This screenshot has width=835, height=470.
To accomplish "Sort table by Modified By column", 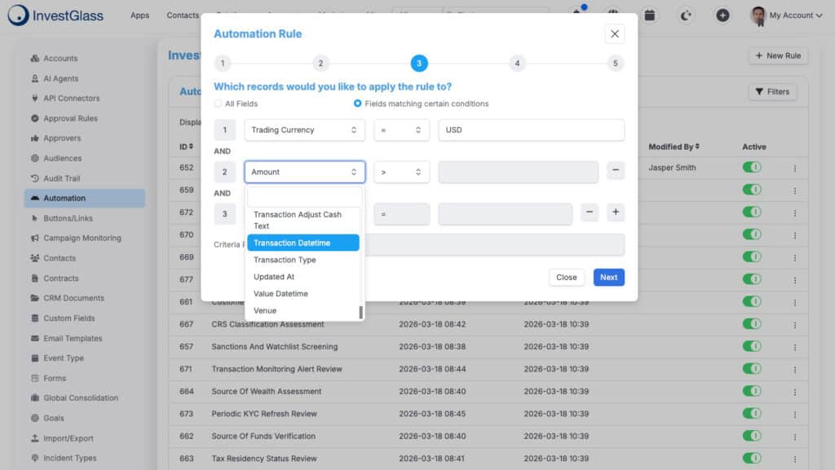I will (674, 147).
